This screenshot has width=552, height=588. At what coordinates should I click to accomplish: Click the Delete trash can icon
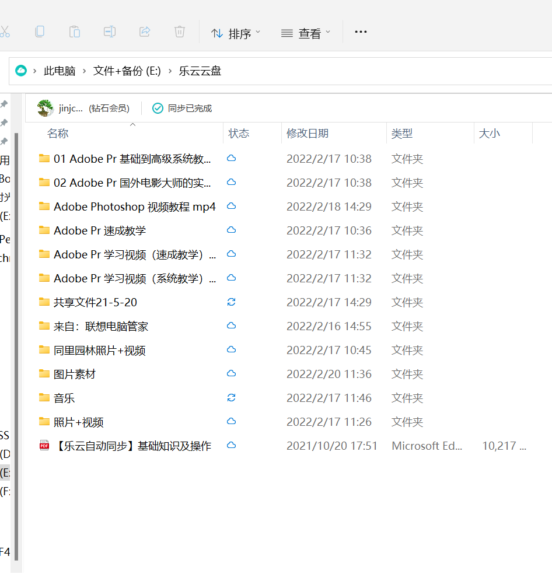(x=180, y=32)
